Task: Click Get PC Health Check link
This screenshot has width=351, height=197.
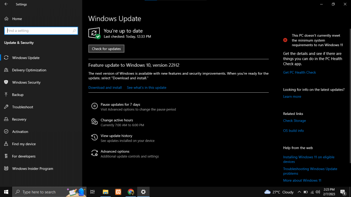Action: (x=300, y=73)
